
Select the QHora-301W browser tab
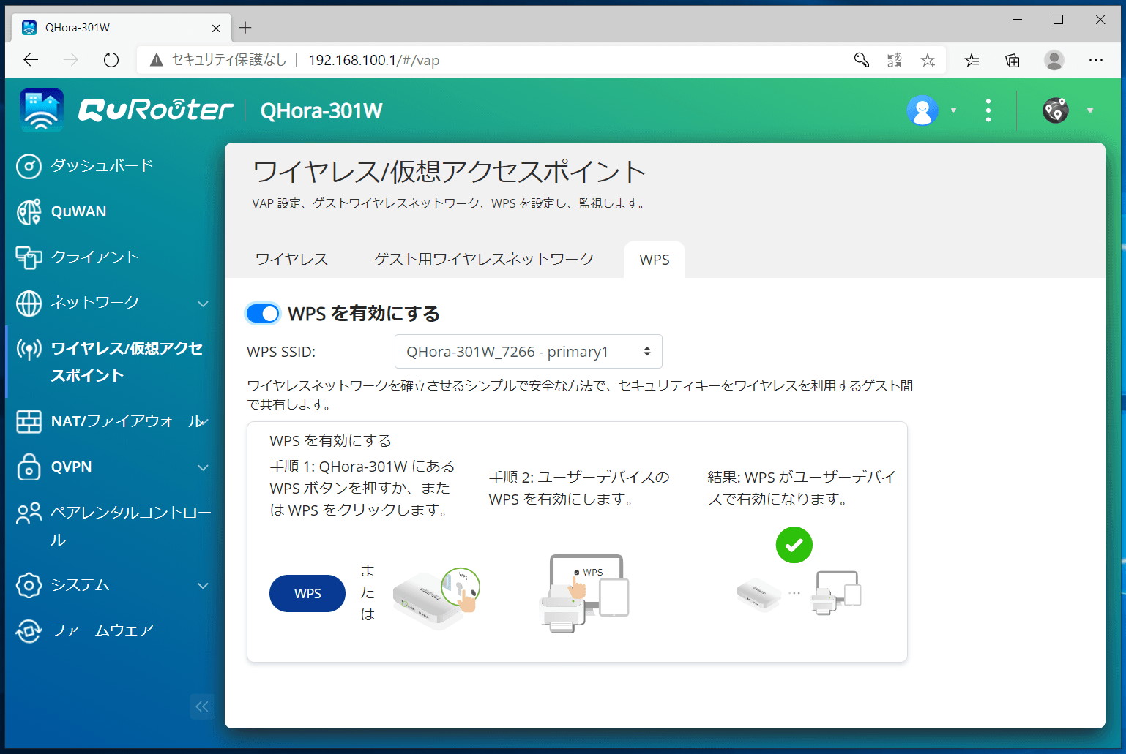[121, 28]
